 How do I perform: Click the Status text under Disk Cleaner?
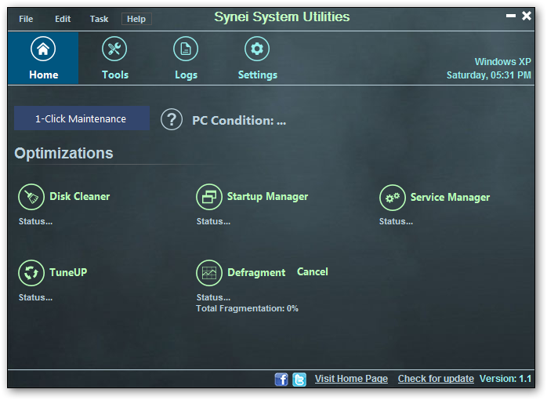(35, 221)
